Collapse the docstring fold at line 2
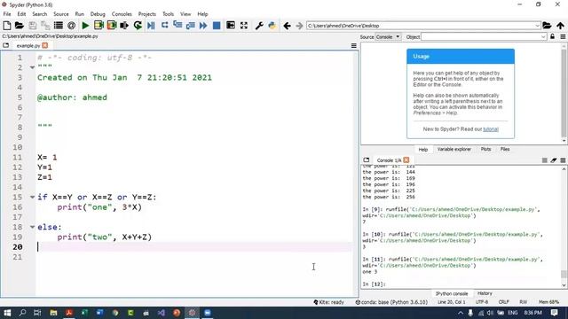This screenshot has height=319, width=568. 32,67
